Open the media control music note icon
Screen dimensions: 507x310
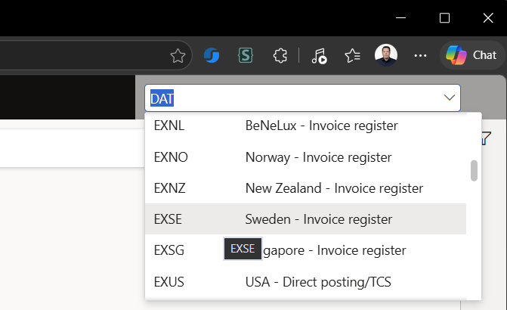click(x=319, y=56)
